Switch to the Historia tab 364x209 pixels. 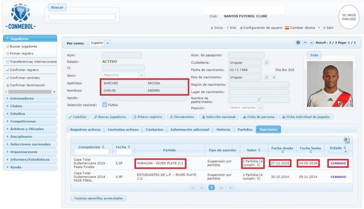pyautogui.click(x=223, y=130)
